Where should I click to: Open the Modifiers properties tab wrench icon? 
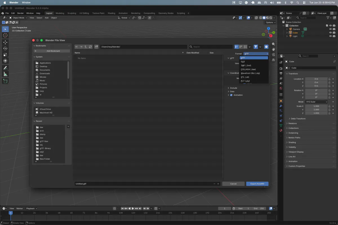281,106
